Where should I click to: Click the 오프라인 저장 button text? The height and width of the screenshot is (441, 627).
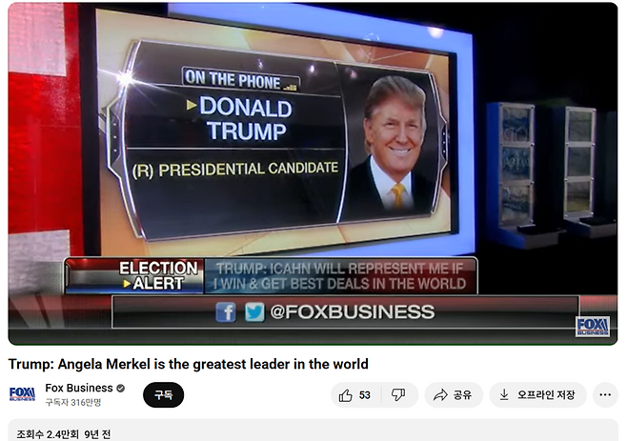click(546, 395)
